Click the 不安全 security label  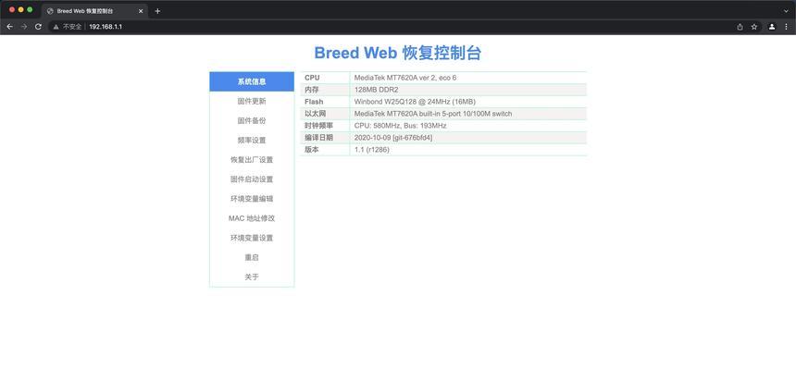point(72,27)
